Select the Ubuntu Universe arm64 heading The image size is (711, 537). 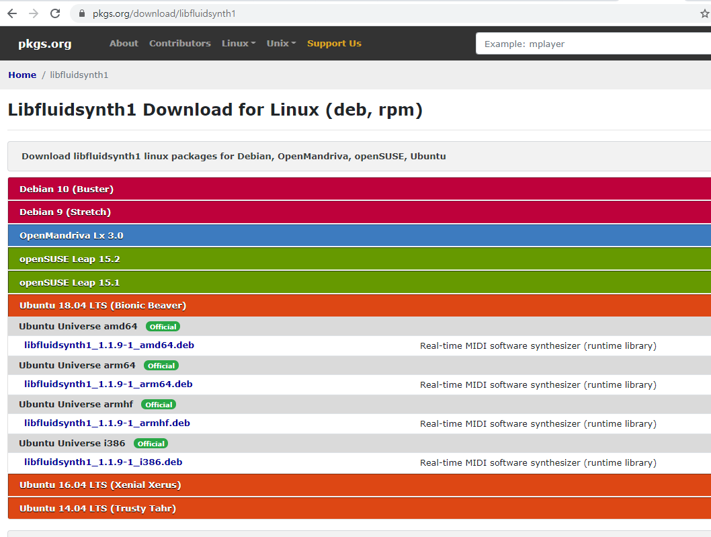click(x=77, y=365)
